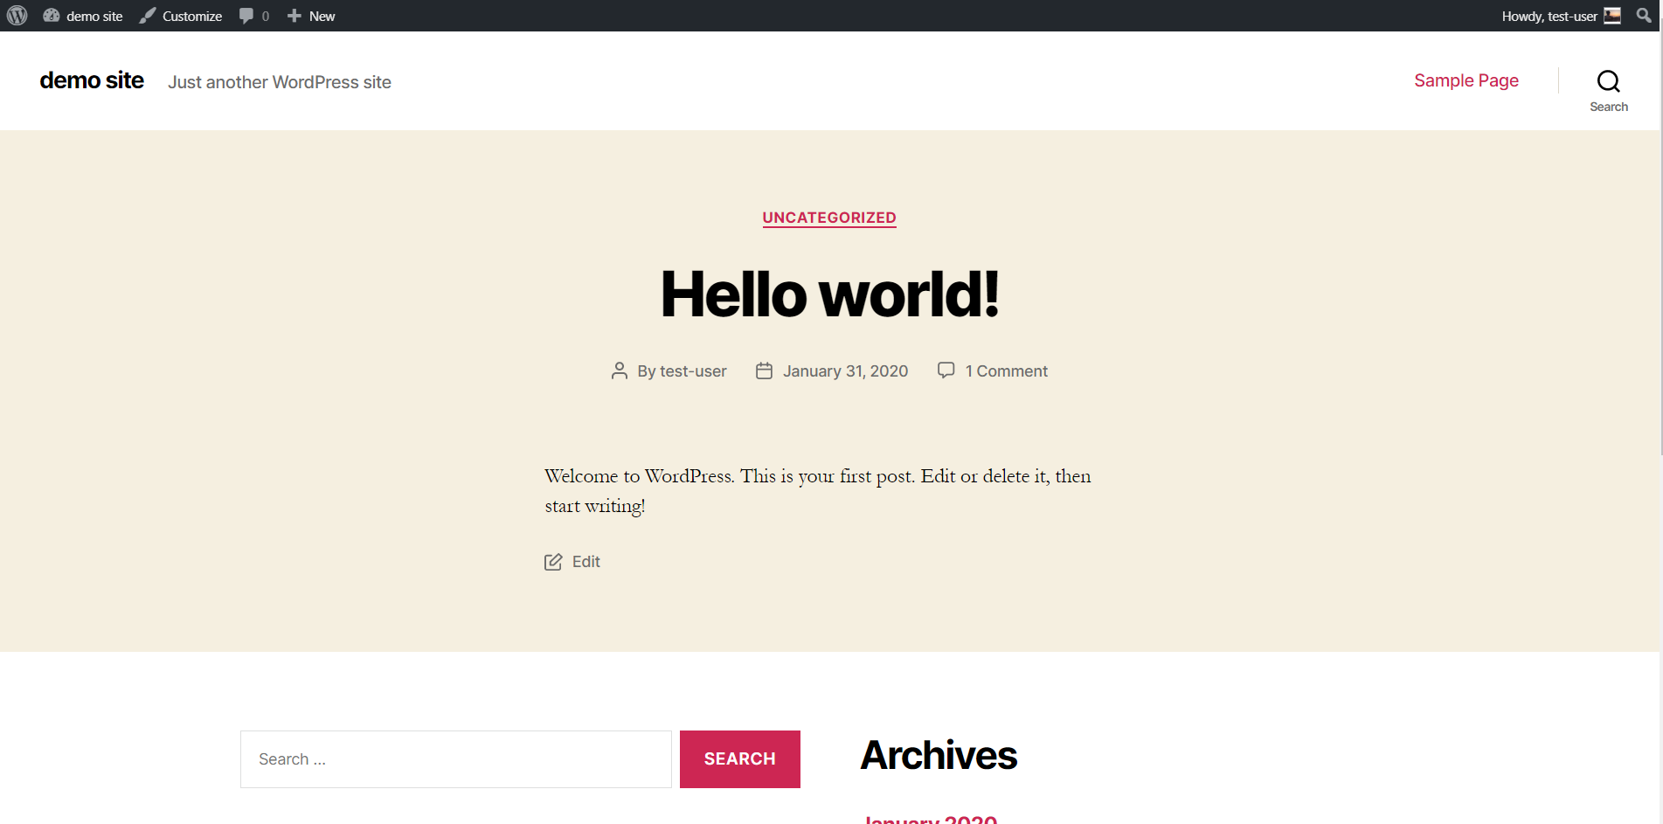Click the '0' pending comments count
The image size is (1663, 824).
[266, 16]
